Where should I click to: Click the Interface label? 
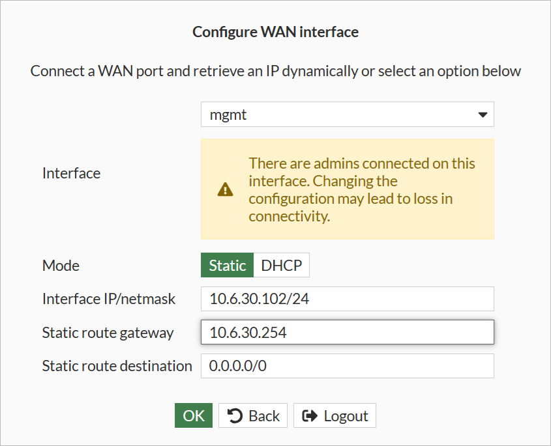pos(71,173)
